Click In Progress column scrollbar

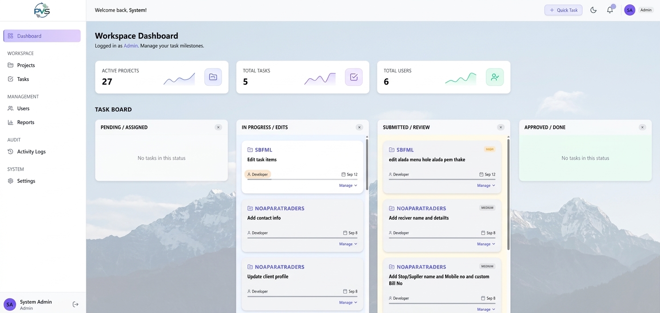(x=367, y=165)
